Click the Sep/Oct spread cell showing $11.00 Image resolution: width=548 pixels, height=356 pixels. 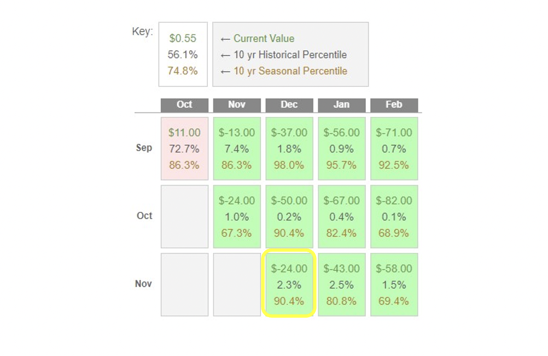click(184, 149)
